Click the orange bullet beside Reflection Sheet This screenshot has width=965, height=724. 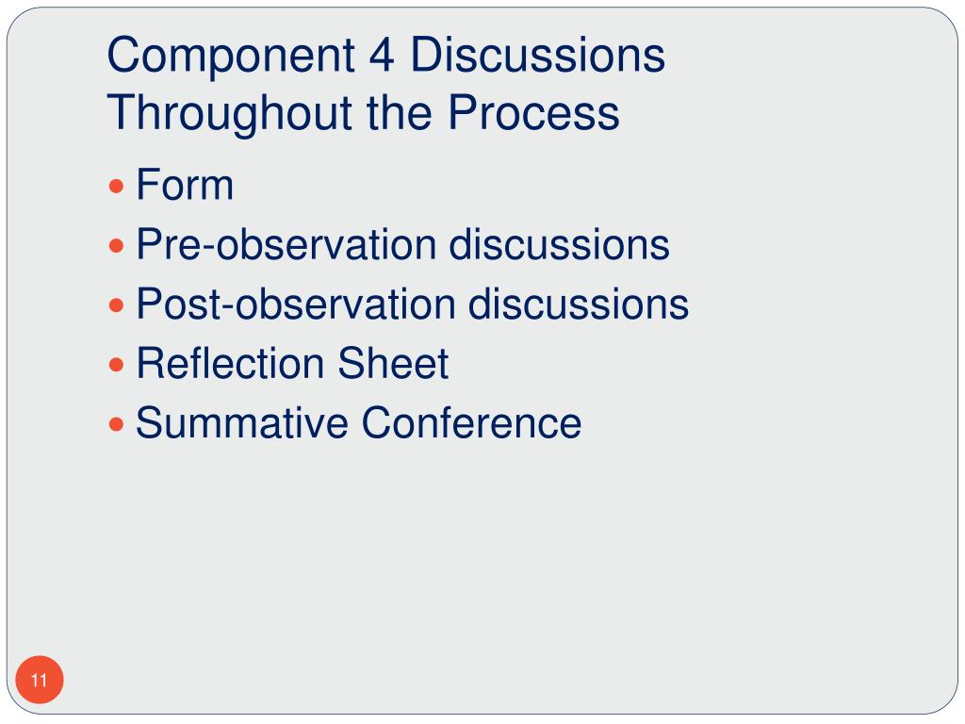[x=116, y=365]
